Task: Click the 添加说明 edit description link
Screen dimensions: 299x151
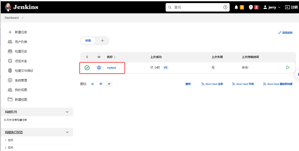Action: coord(285,33)
